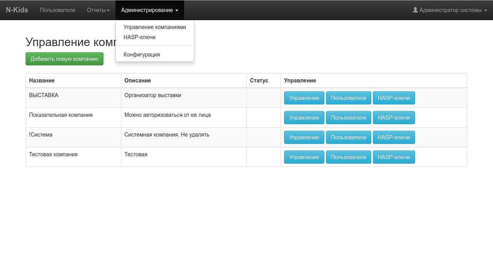
Task: Select the Тестовая компания name cell
Action: 73,157
